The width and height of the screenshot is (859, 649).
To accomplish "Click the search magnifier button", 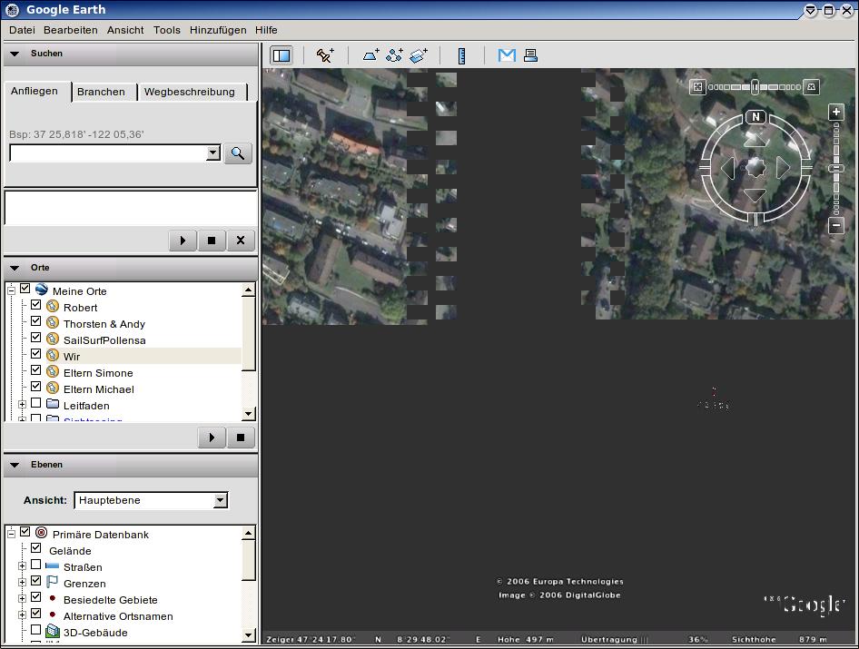I will coord(238,153).
